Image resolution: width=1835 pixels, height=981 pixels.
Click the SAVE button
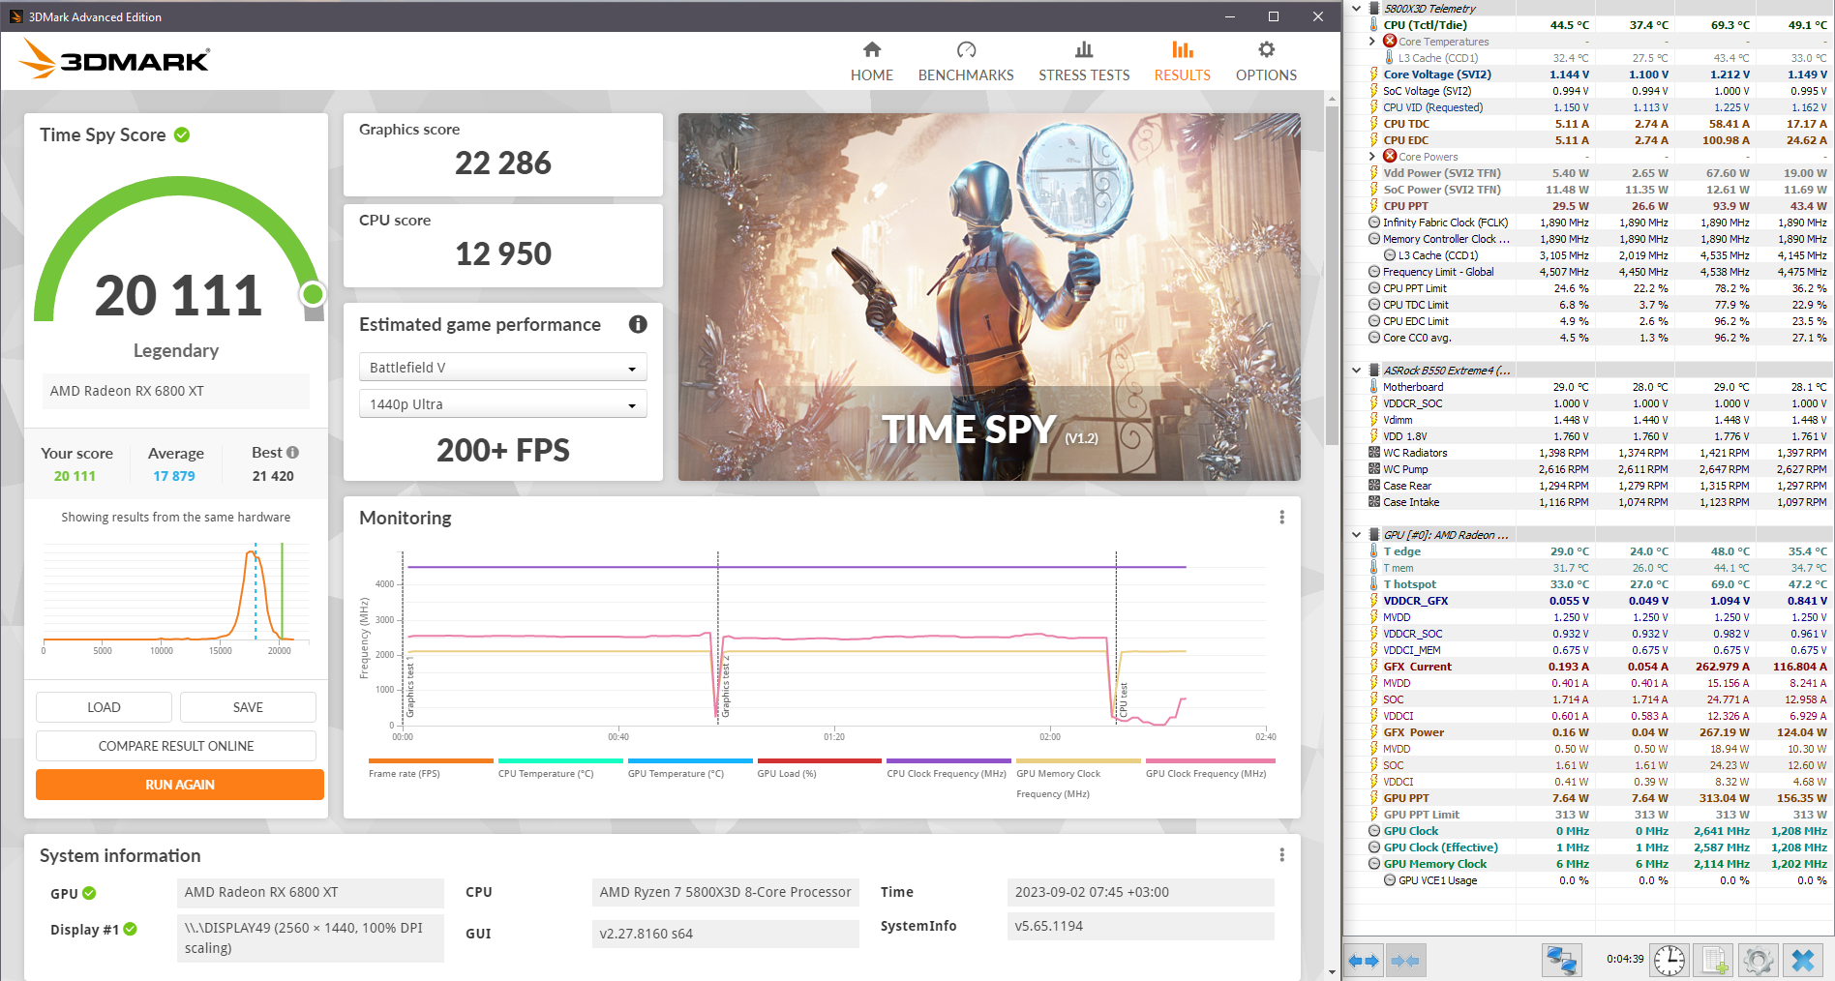248,707
